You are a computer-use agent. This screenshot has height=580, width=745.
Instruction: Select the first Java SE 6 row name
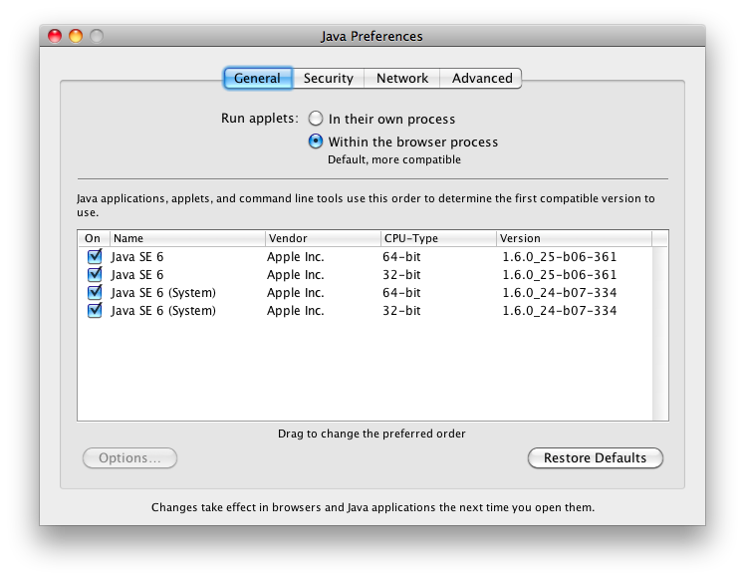pos(137,256)
